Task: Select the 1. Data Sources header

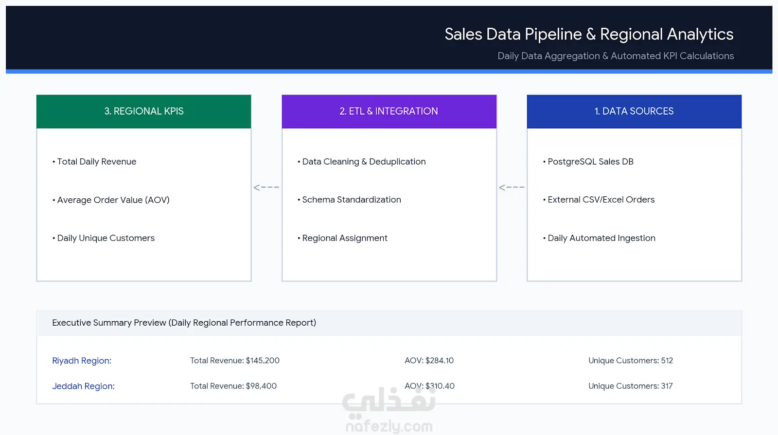Action: point(634,111)
